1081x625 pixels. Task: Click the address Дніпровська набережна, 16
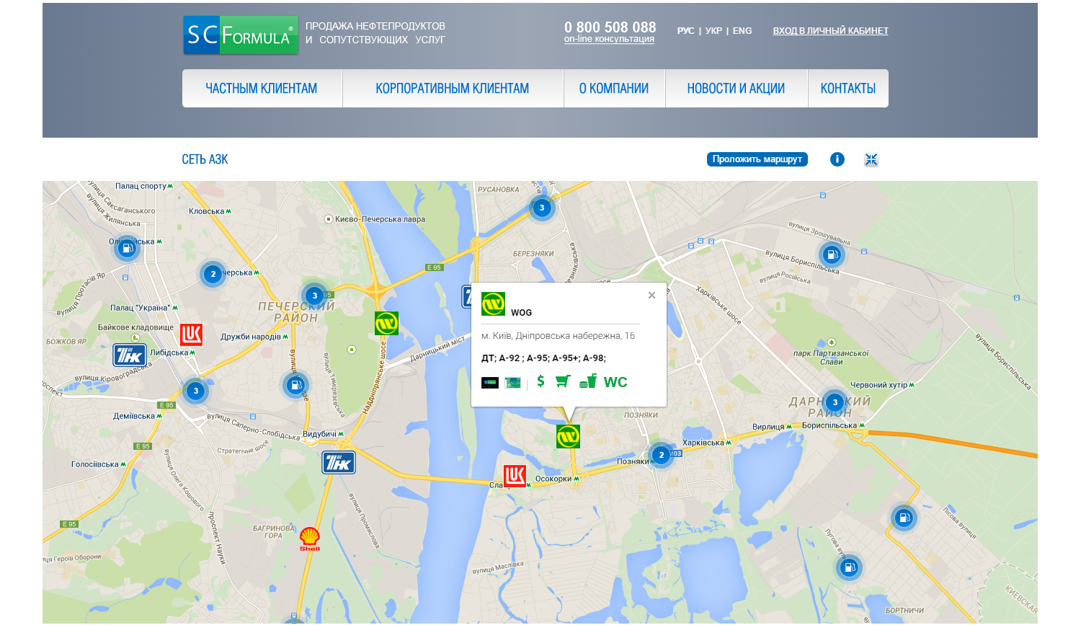[x=559, y=336]
